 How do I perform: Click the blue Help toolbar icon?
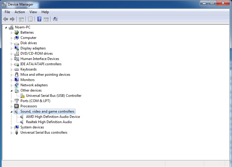click(x=39, y=19)
